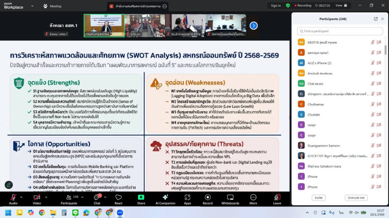This screenshot has width=389, height=218.
Task: Click the Invite button
Action: tap(319, 198)
